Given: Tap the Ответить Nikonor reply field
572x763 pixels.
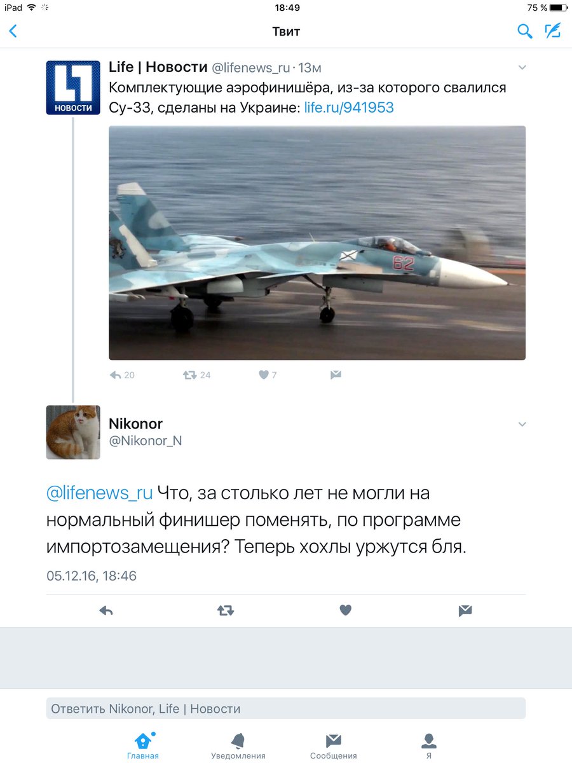Looking at the screenshot, I should [286, 708].
